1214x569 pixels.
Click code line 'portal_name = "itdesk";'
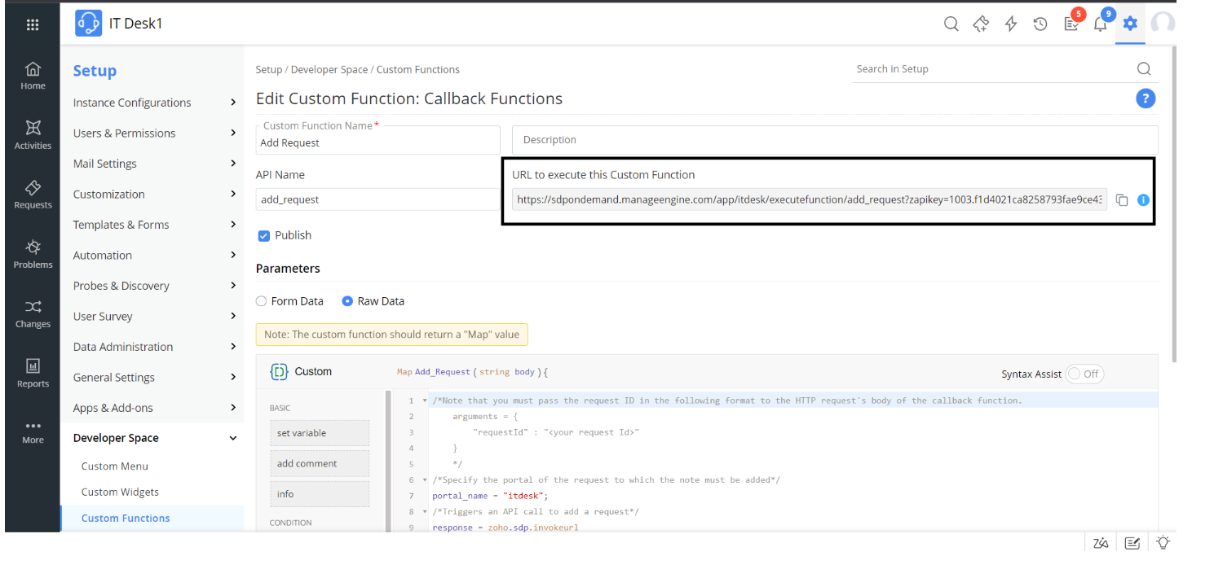click(490, 496)
